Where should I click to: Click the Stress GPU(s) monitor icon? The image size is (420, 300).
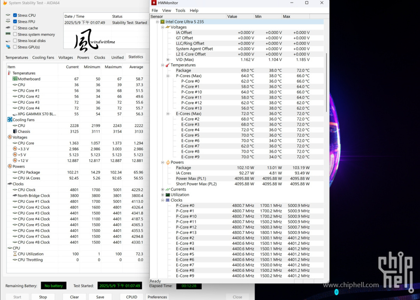pos(8,47)
